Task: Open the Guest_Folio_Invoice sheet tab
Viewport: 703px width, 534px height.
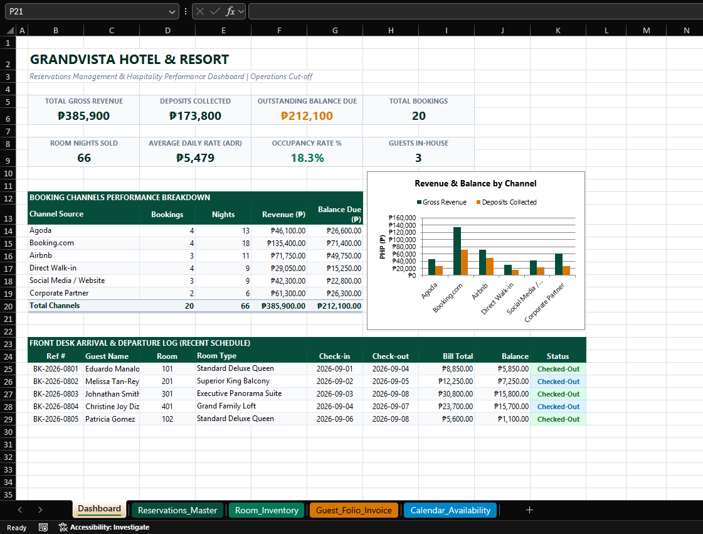Action: point(354,510)
